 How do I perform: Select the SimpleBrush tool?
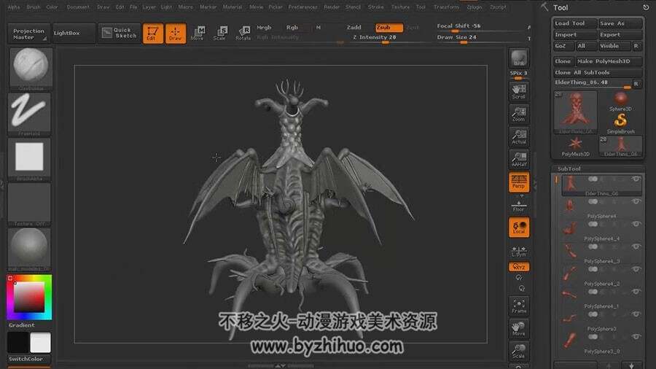[620, 124]
